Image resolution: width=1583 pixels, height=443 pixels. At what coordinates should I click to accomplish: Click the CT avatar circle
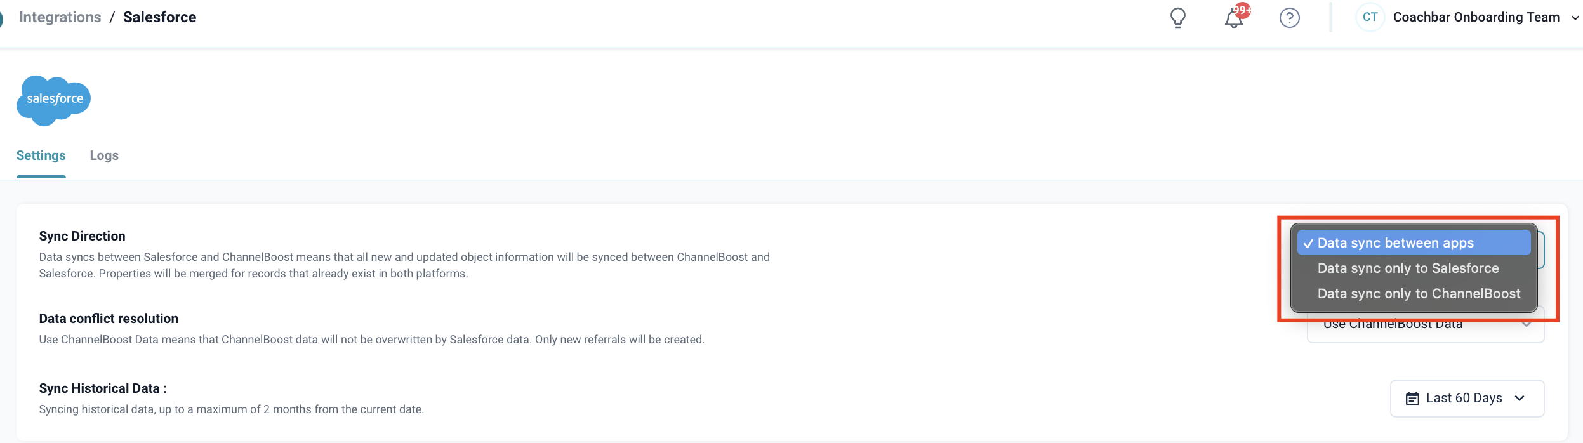(1370, 17)
